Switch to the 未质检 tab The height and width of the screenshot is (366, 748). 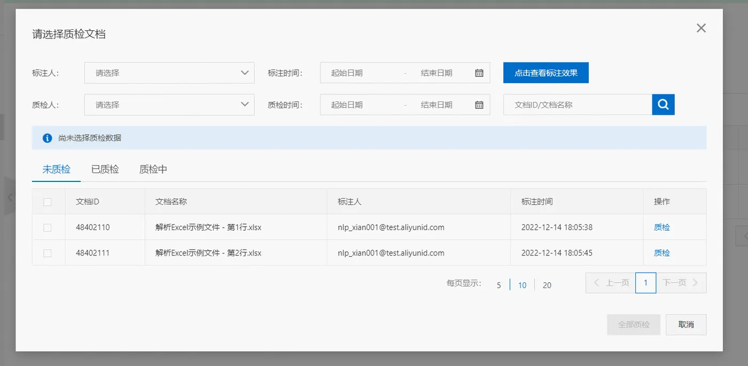pos(57,170)
